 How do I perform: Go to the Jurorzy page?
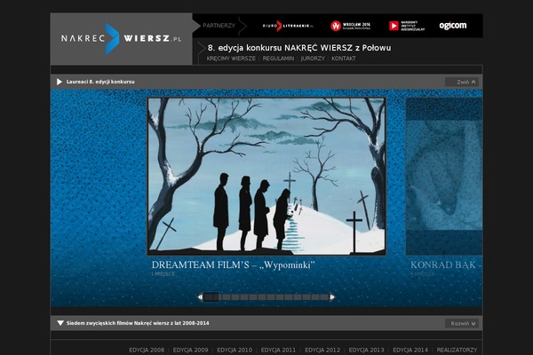click(313, 58)
